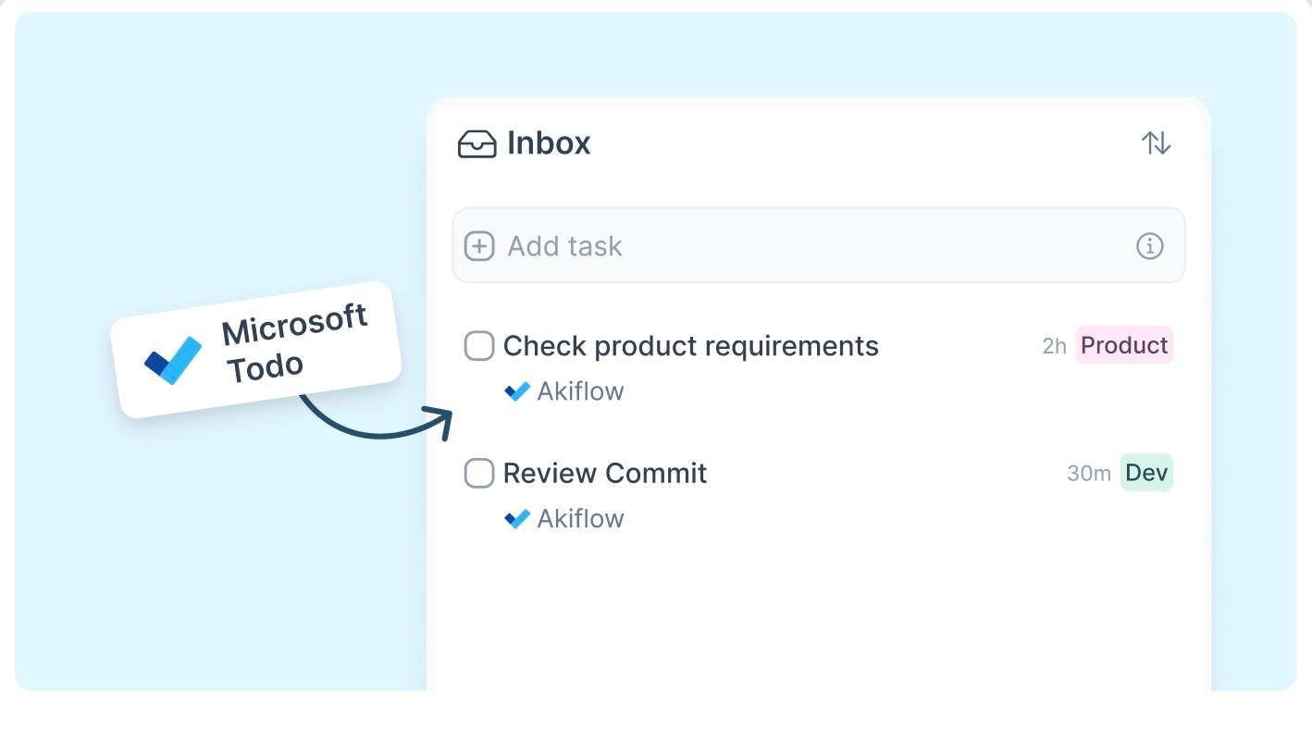1312x731 pixels.
Task: Click Akiflow label under Check product requirements
Action: pyautogui.click(x=580, y=391)
